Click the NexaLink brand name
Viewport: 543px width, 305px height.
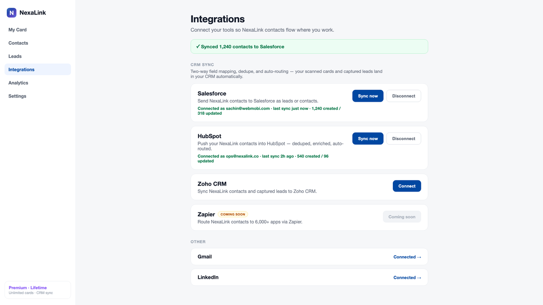pos(33,13)
